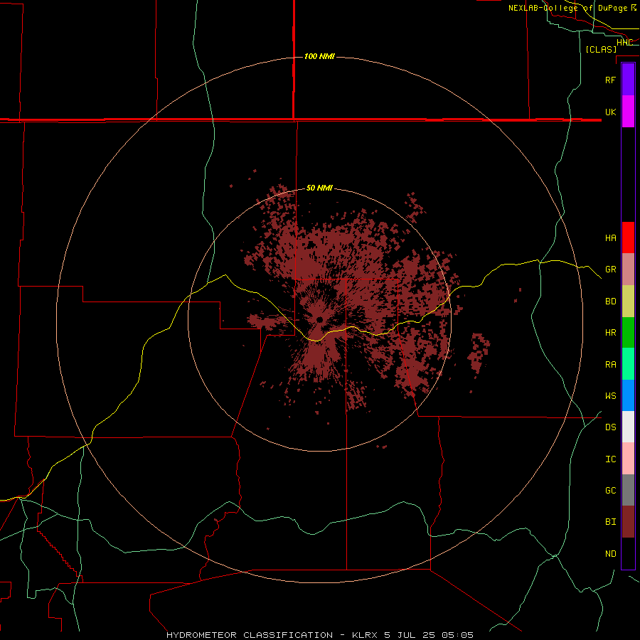This screenshot has width=640, height=640.
Task: Click the [CLAS] label above the legend
Action: point(601,49)
